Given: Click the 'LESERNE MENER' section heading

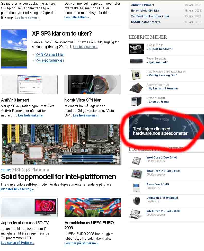Looking at the screenshot, I should click(x=148, y=37).
